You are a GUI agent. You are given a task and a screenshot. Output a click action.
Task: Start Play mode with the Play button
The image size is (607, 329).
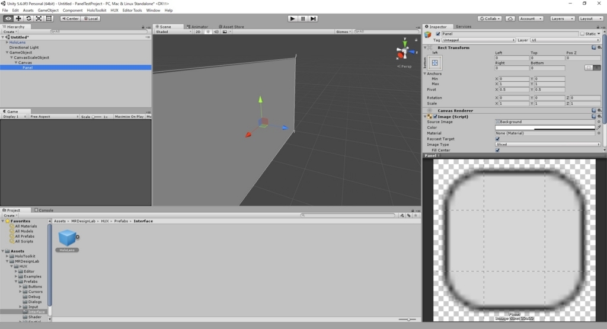tap(293, 18)
